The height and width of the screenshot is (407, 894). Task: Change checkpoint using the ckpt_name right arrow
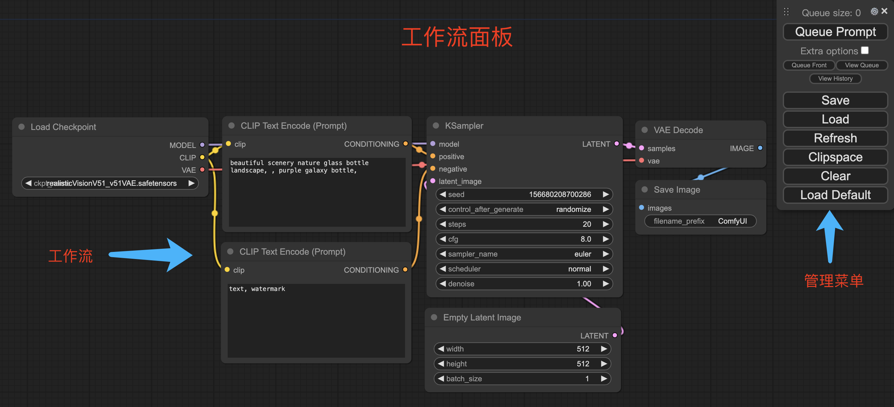pyautogui.click(x=191, y=183)
